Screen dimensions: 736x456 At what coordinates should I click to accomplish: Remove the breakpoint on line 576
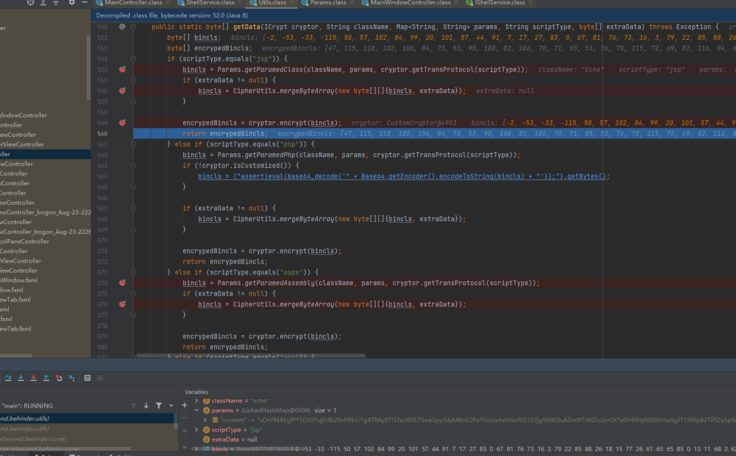122,304
